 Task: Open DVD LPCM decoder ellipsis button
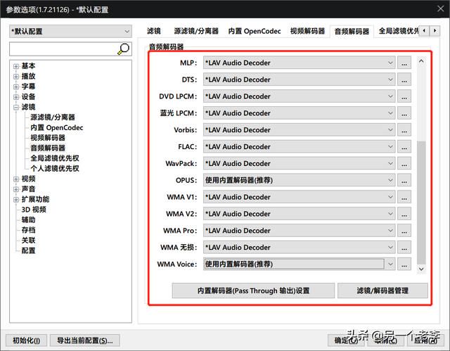pyautogui.click(x=404, y=96)
